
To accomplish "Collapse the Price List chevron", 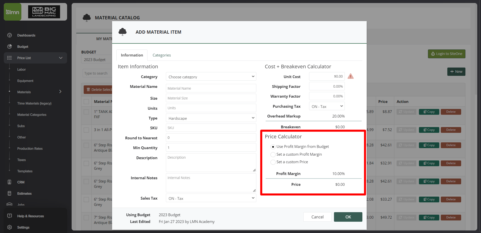I will pos(61,58).
